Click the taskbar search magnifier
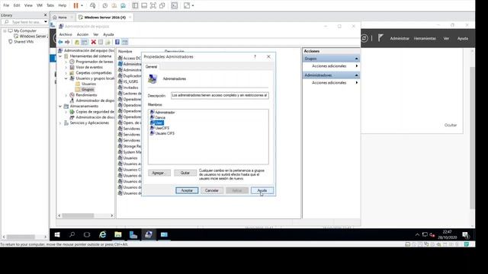This screenshot has height=274, width=488. coord(72,234)
